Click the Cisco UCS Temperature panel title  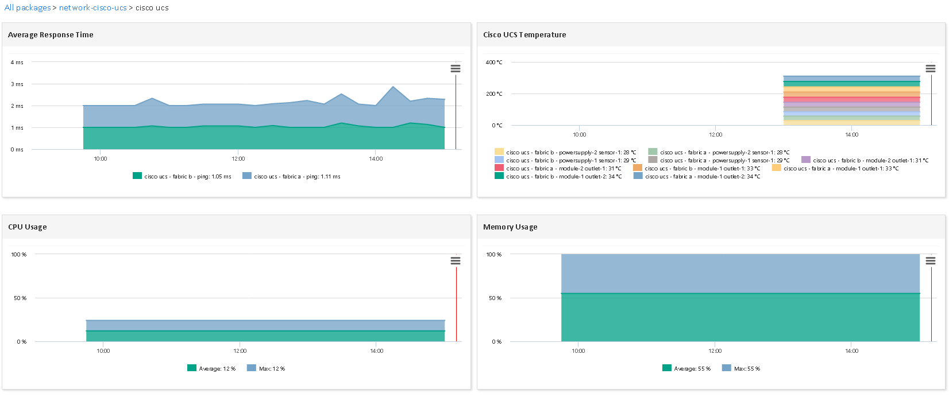[524, 35]
